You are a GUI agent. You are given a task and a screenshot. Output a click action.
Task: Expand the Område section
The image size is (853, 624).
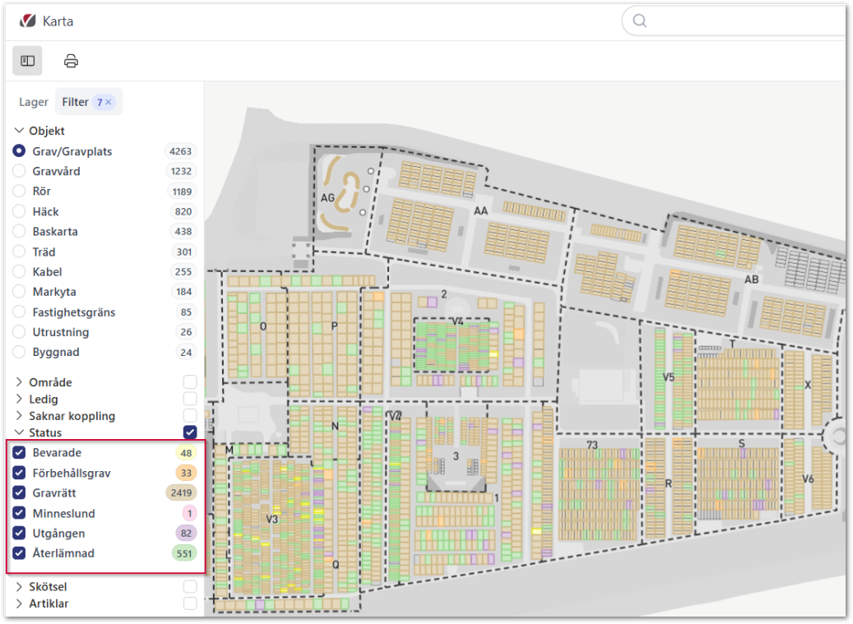click(x=19, y=382)
